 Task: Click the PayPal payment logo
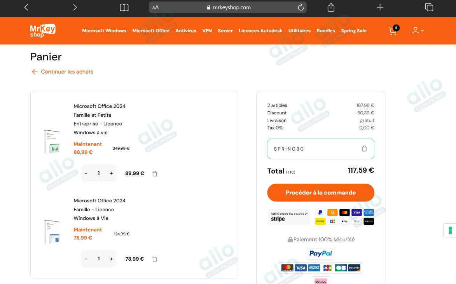(320, 253)
